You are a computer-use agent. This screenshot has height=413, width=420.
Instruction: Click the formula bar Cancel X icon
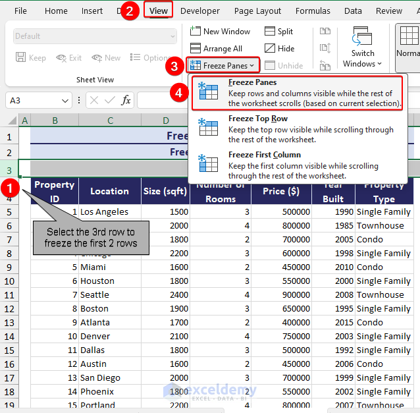[x=94, y=101]
